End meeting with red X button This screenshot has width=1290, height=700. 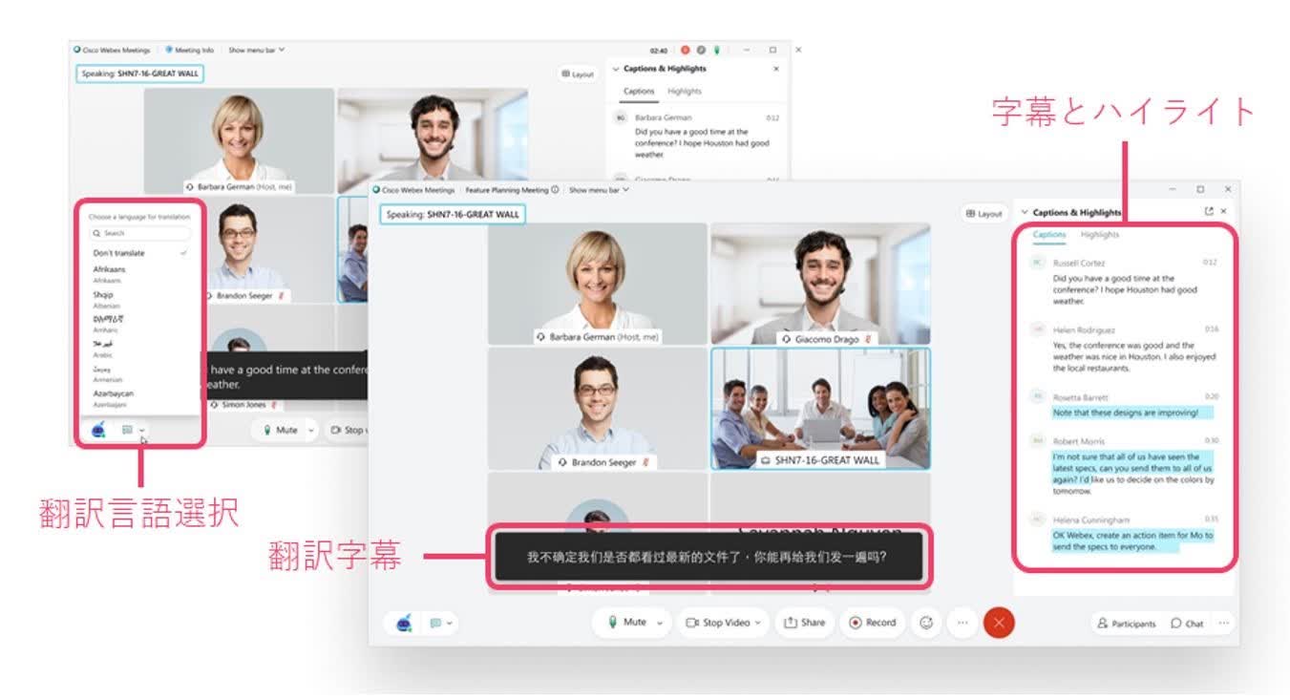click(x=999, y=623)
